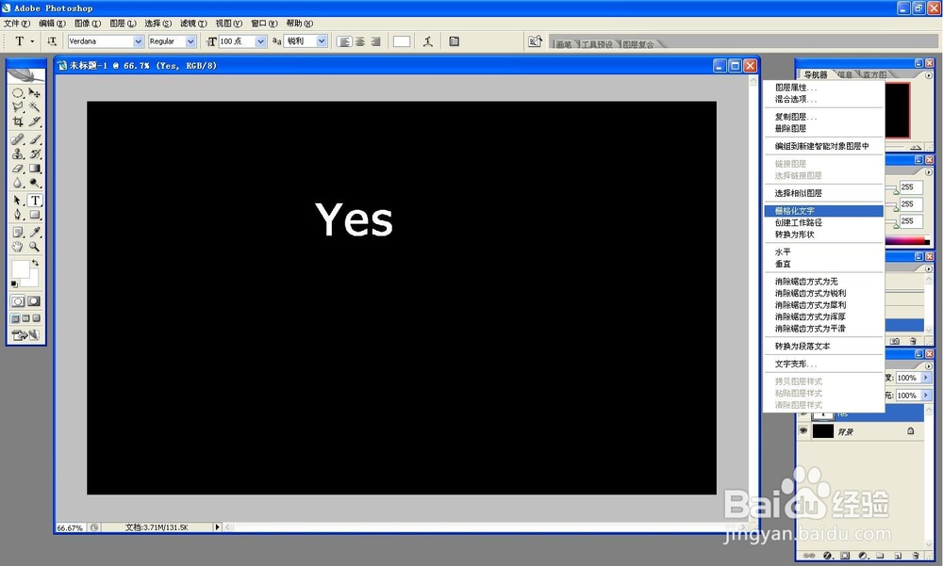Switch to Standard Screen Mode

(16, 318)
